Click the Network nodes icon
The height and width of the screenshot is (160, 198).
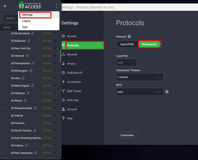(63, 54)
